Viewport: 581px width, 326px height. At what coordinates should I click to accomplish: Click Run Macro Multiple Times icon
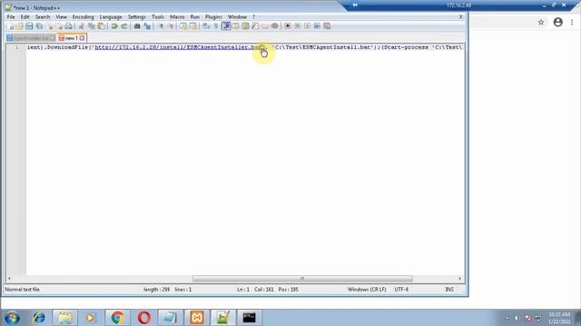pos(317,26)
